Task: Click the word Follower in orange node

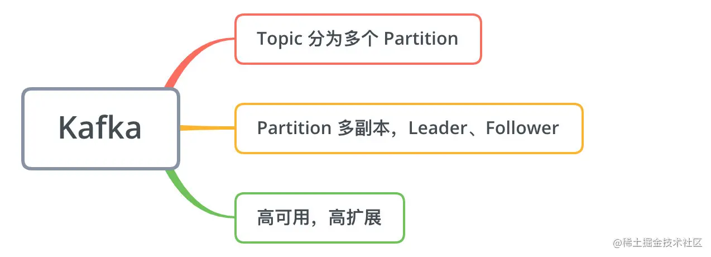Action: (522, 128)
